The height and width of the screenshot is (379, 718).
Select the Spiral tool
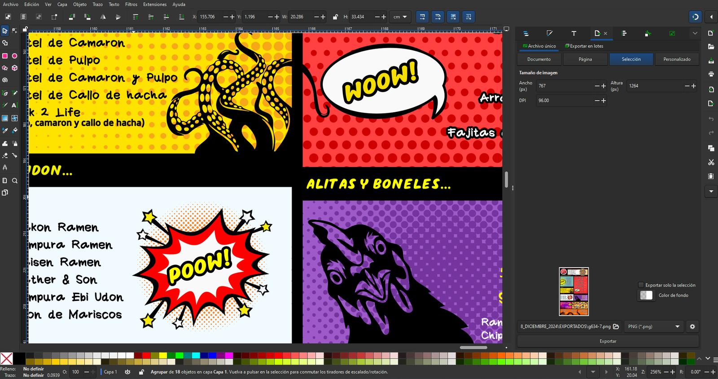click(5, 80)
